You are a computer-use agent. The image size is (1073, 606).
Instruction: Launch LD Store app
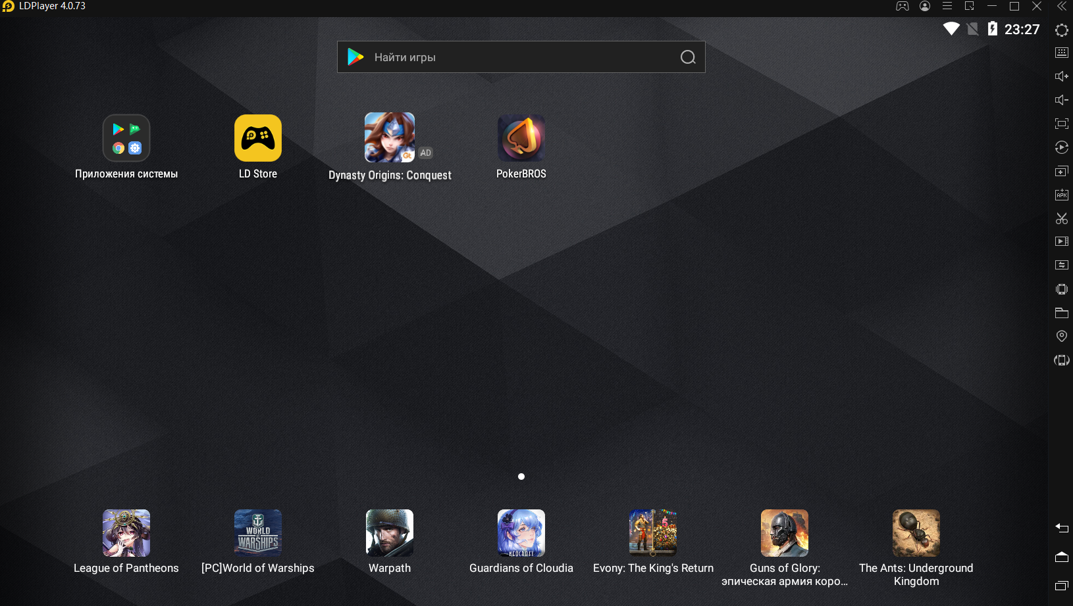pos(258,138)
